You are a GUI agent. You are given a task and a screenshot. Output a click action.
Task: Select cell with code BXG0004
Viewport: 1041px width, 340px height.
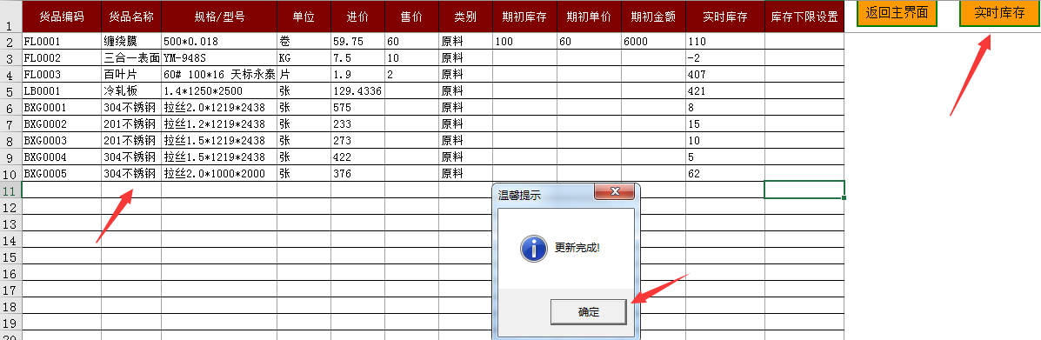point(62,157)
